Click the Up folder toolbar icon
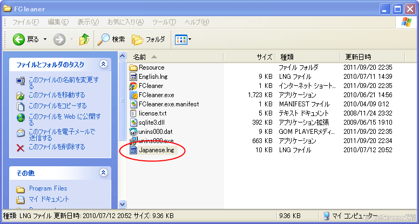This screenshot has height=224, width=419. pos(84,39)
